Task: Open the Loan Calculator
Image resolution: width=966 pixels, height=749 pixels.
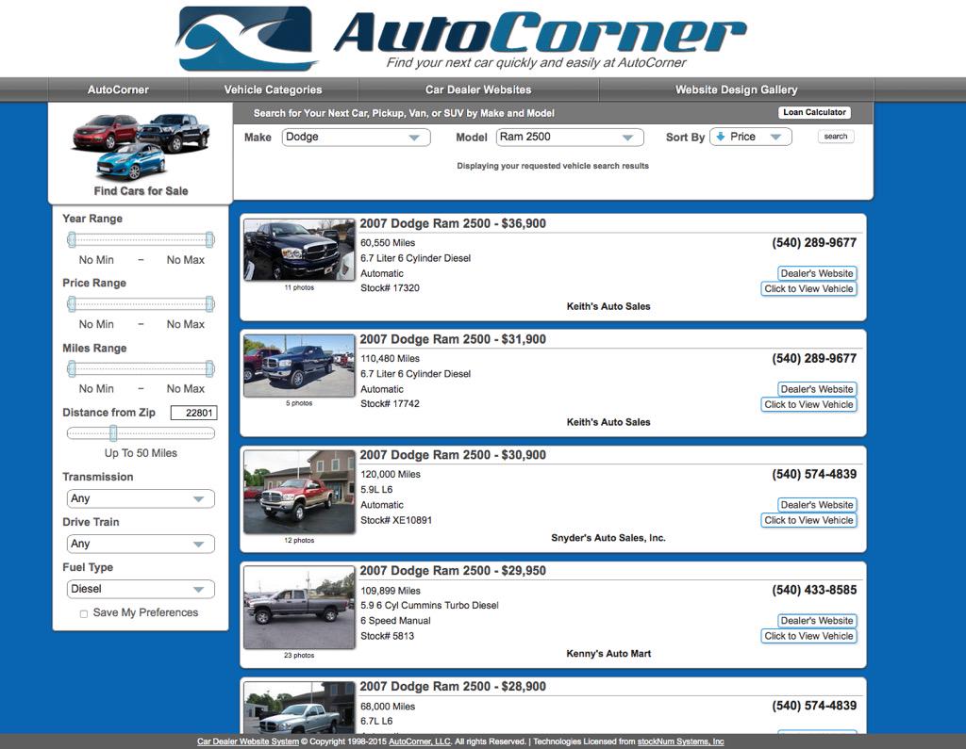Action: (813, 111)
